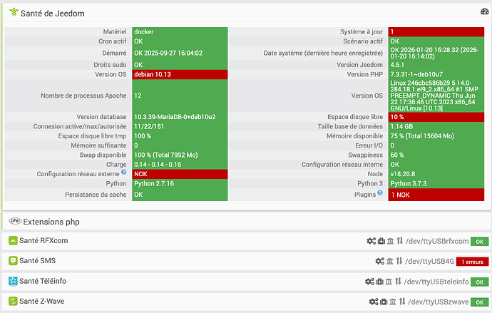Open gears configuration icon in Santé Z-Wave row
This screenshot has width=492, height=313.
374,302
